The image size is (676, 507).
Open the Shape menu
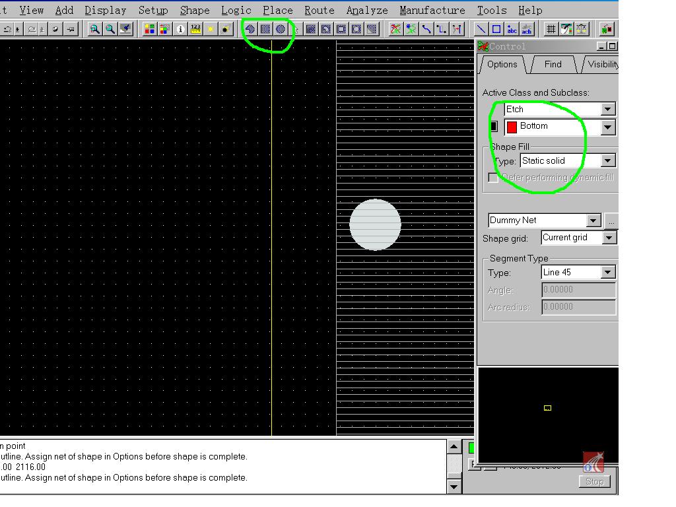click(x=195, y=10)
